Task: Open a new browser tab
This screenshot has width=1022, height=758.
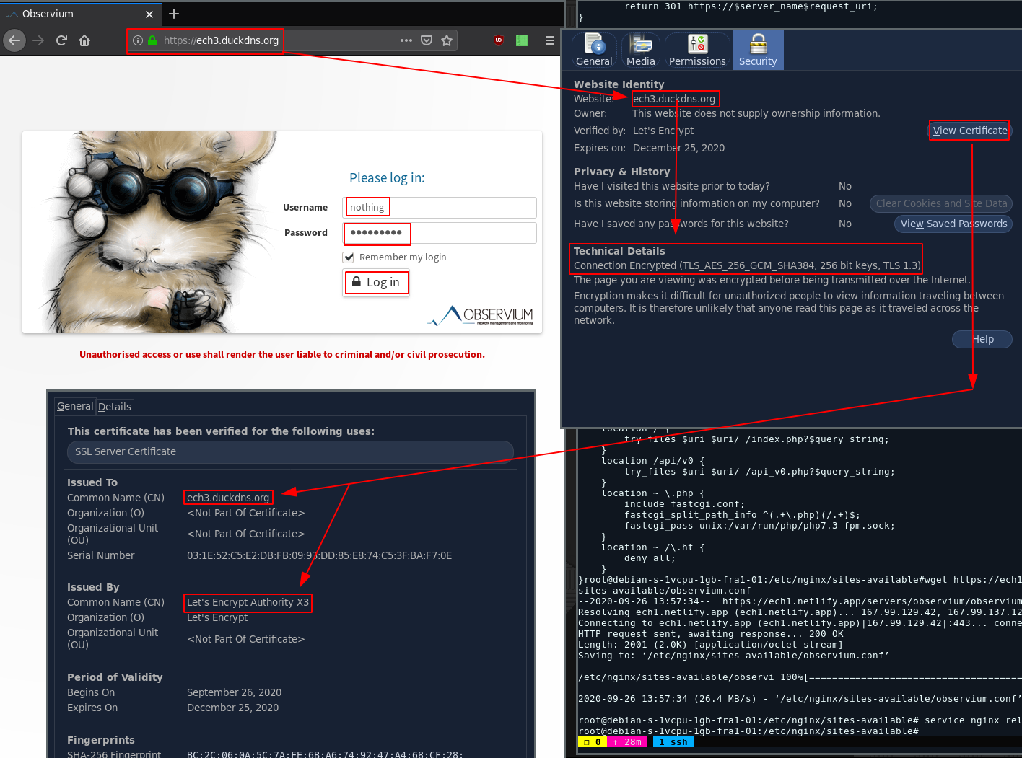Action: click(174, 14)
